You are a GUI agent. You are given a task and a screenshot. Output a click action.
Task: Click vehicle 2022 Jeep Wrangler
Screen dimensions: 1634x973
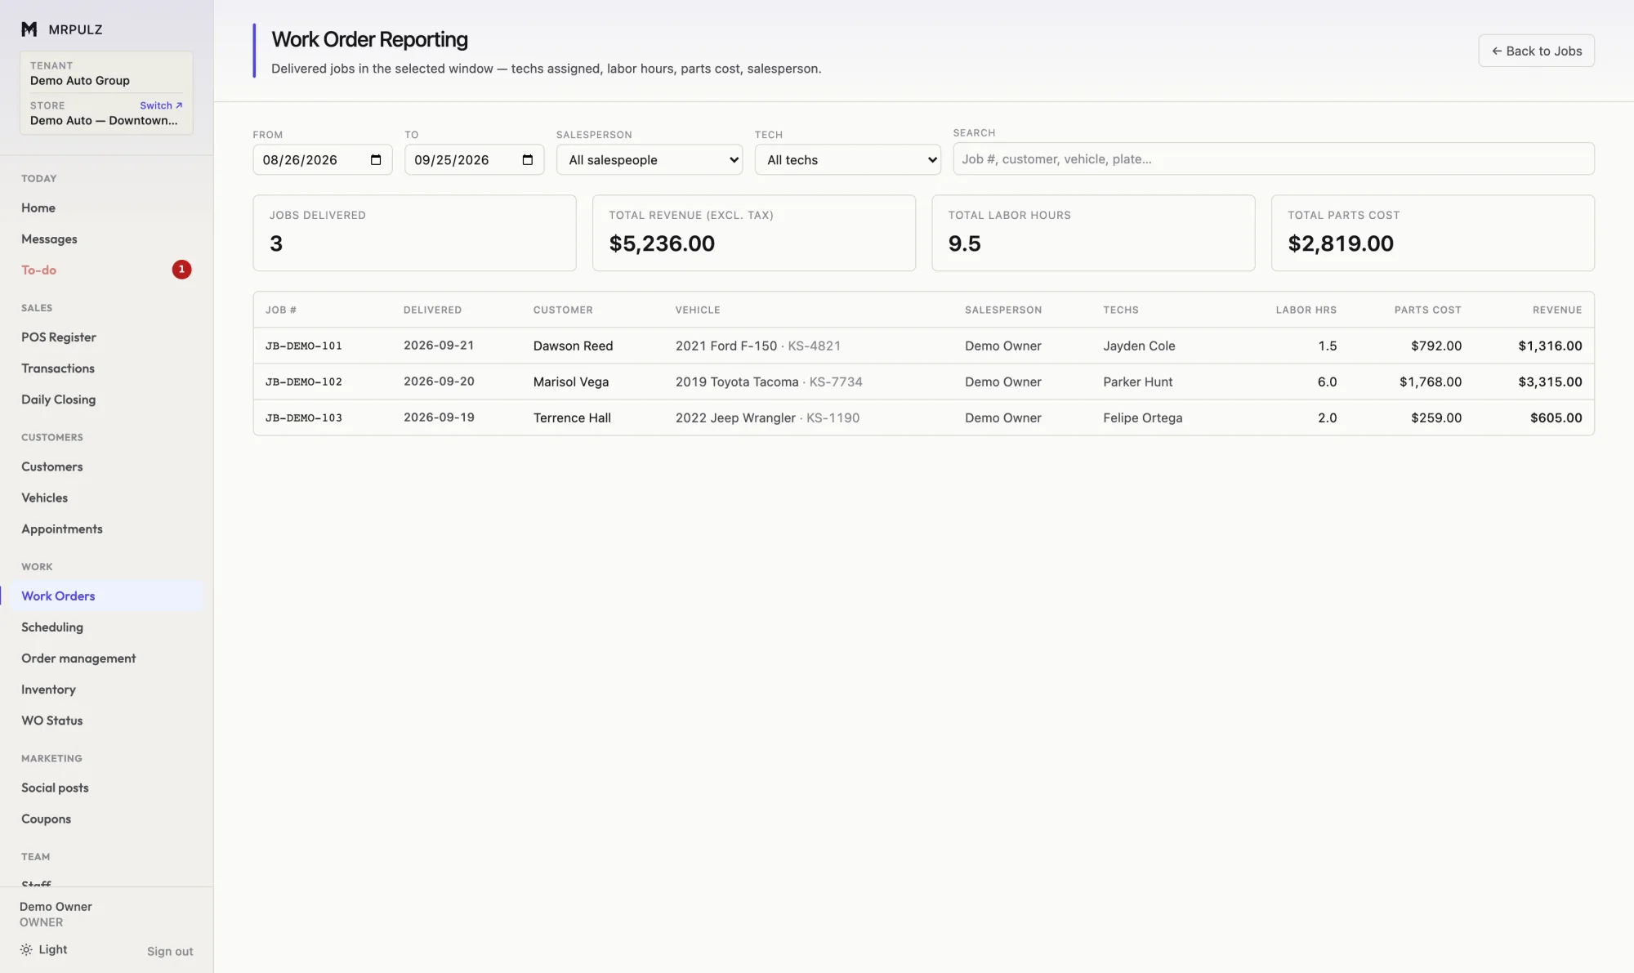[x=735, y=417]
